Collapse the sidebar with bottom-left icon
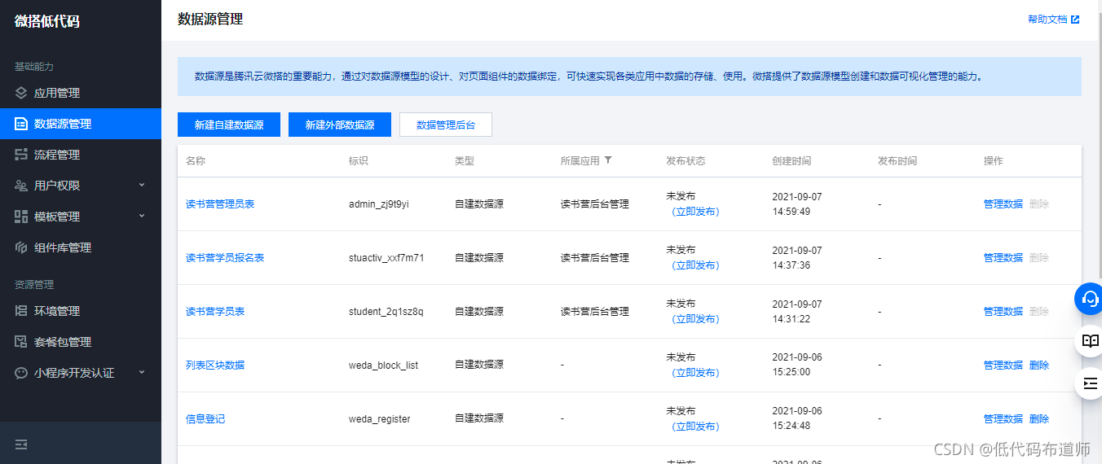This screenshot has width=1102, height=464. [x=21, y=444]
